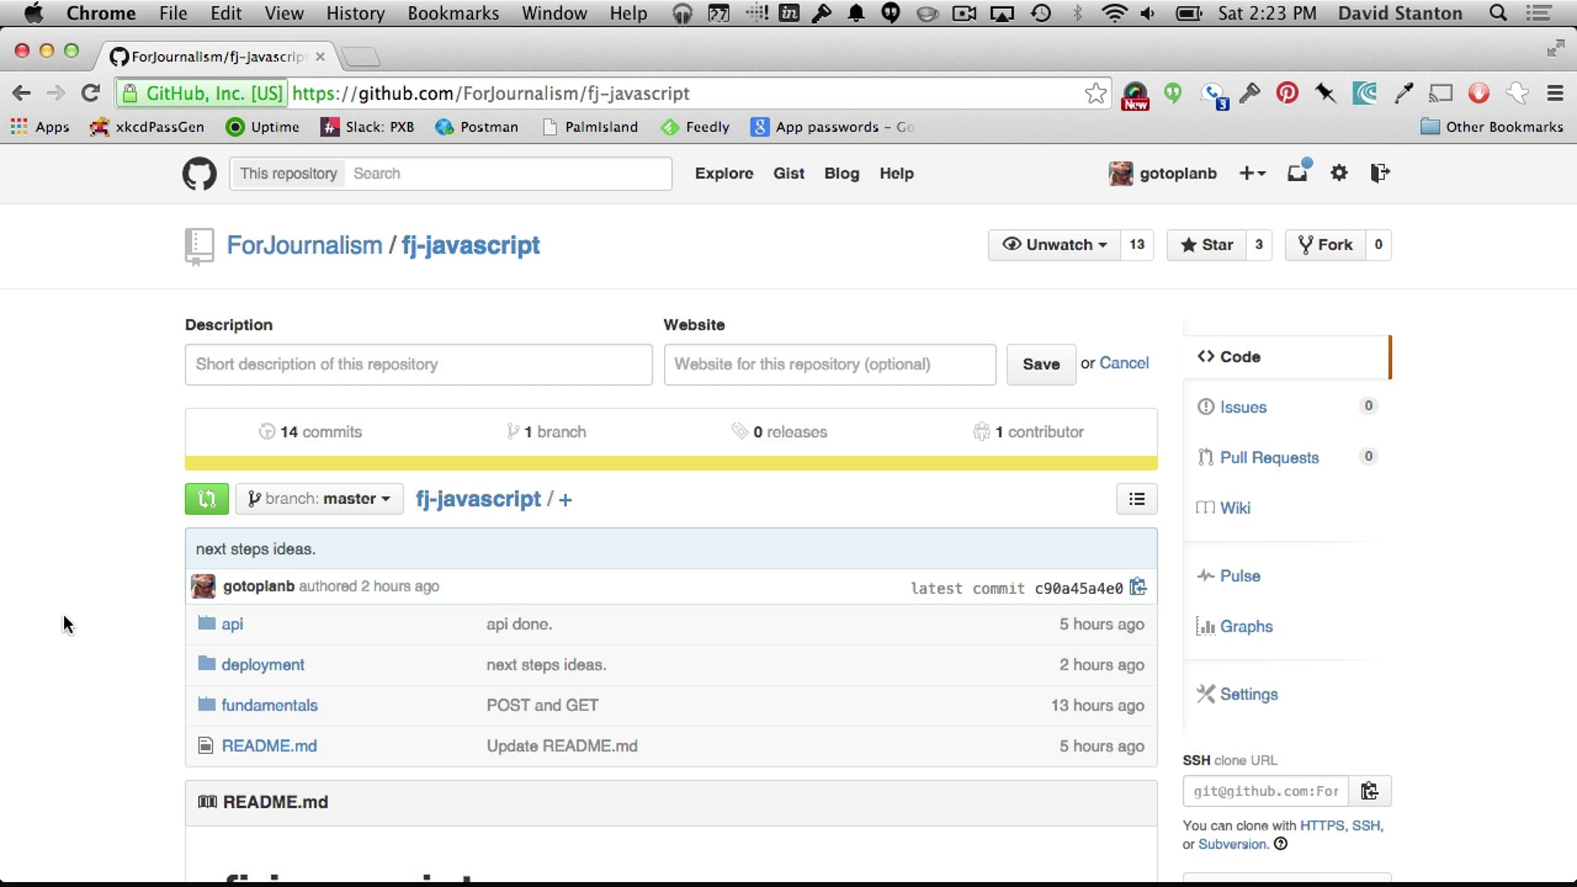Open the create new plus dropdown
This screenshot has height=887, width=1577.
click(x=1252, y=173)
